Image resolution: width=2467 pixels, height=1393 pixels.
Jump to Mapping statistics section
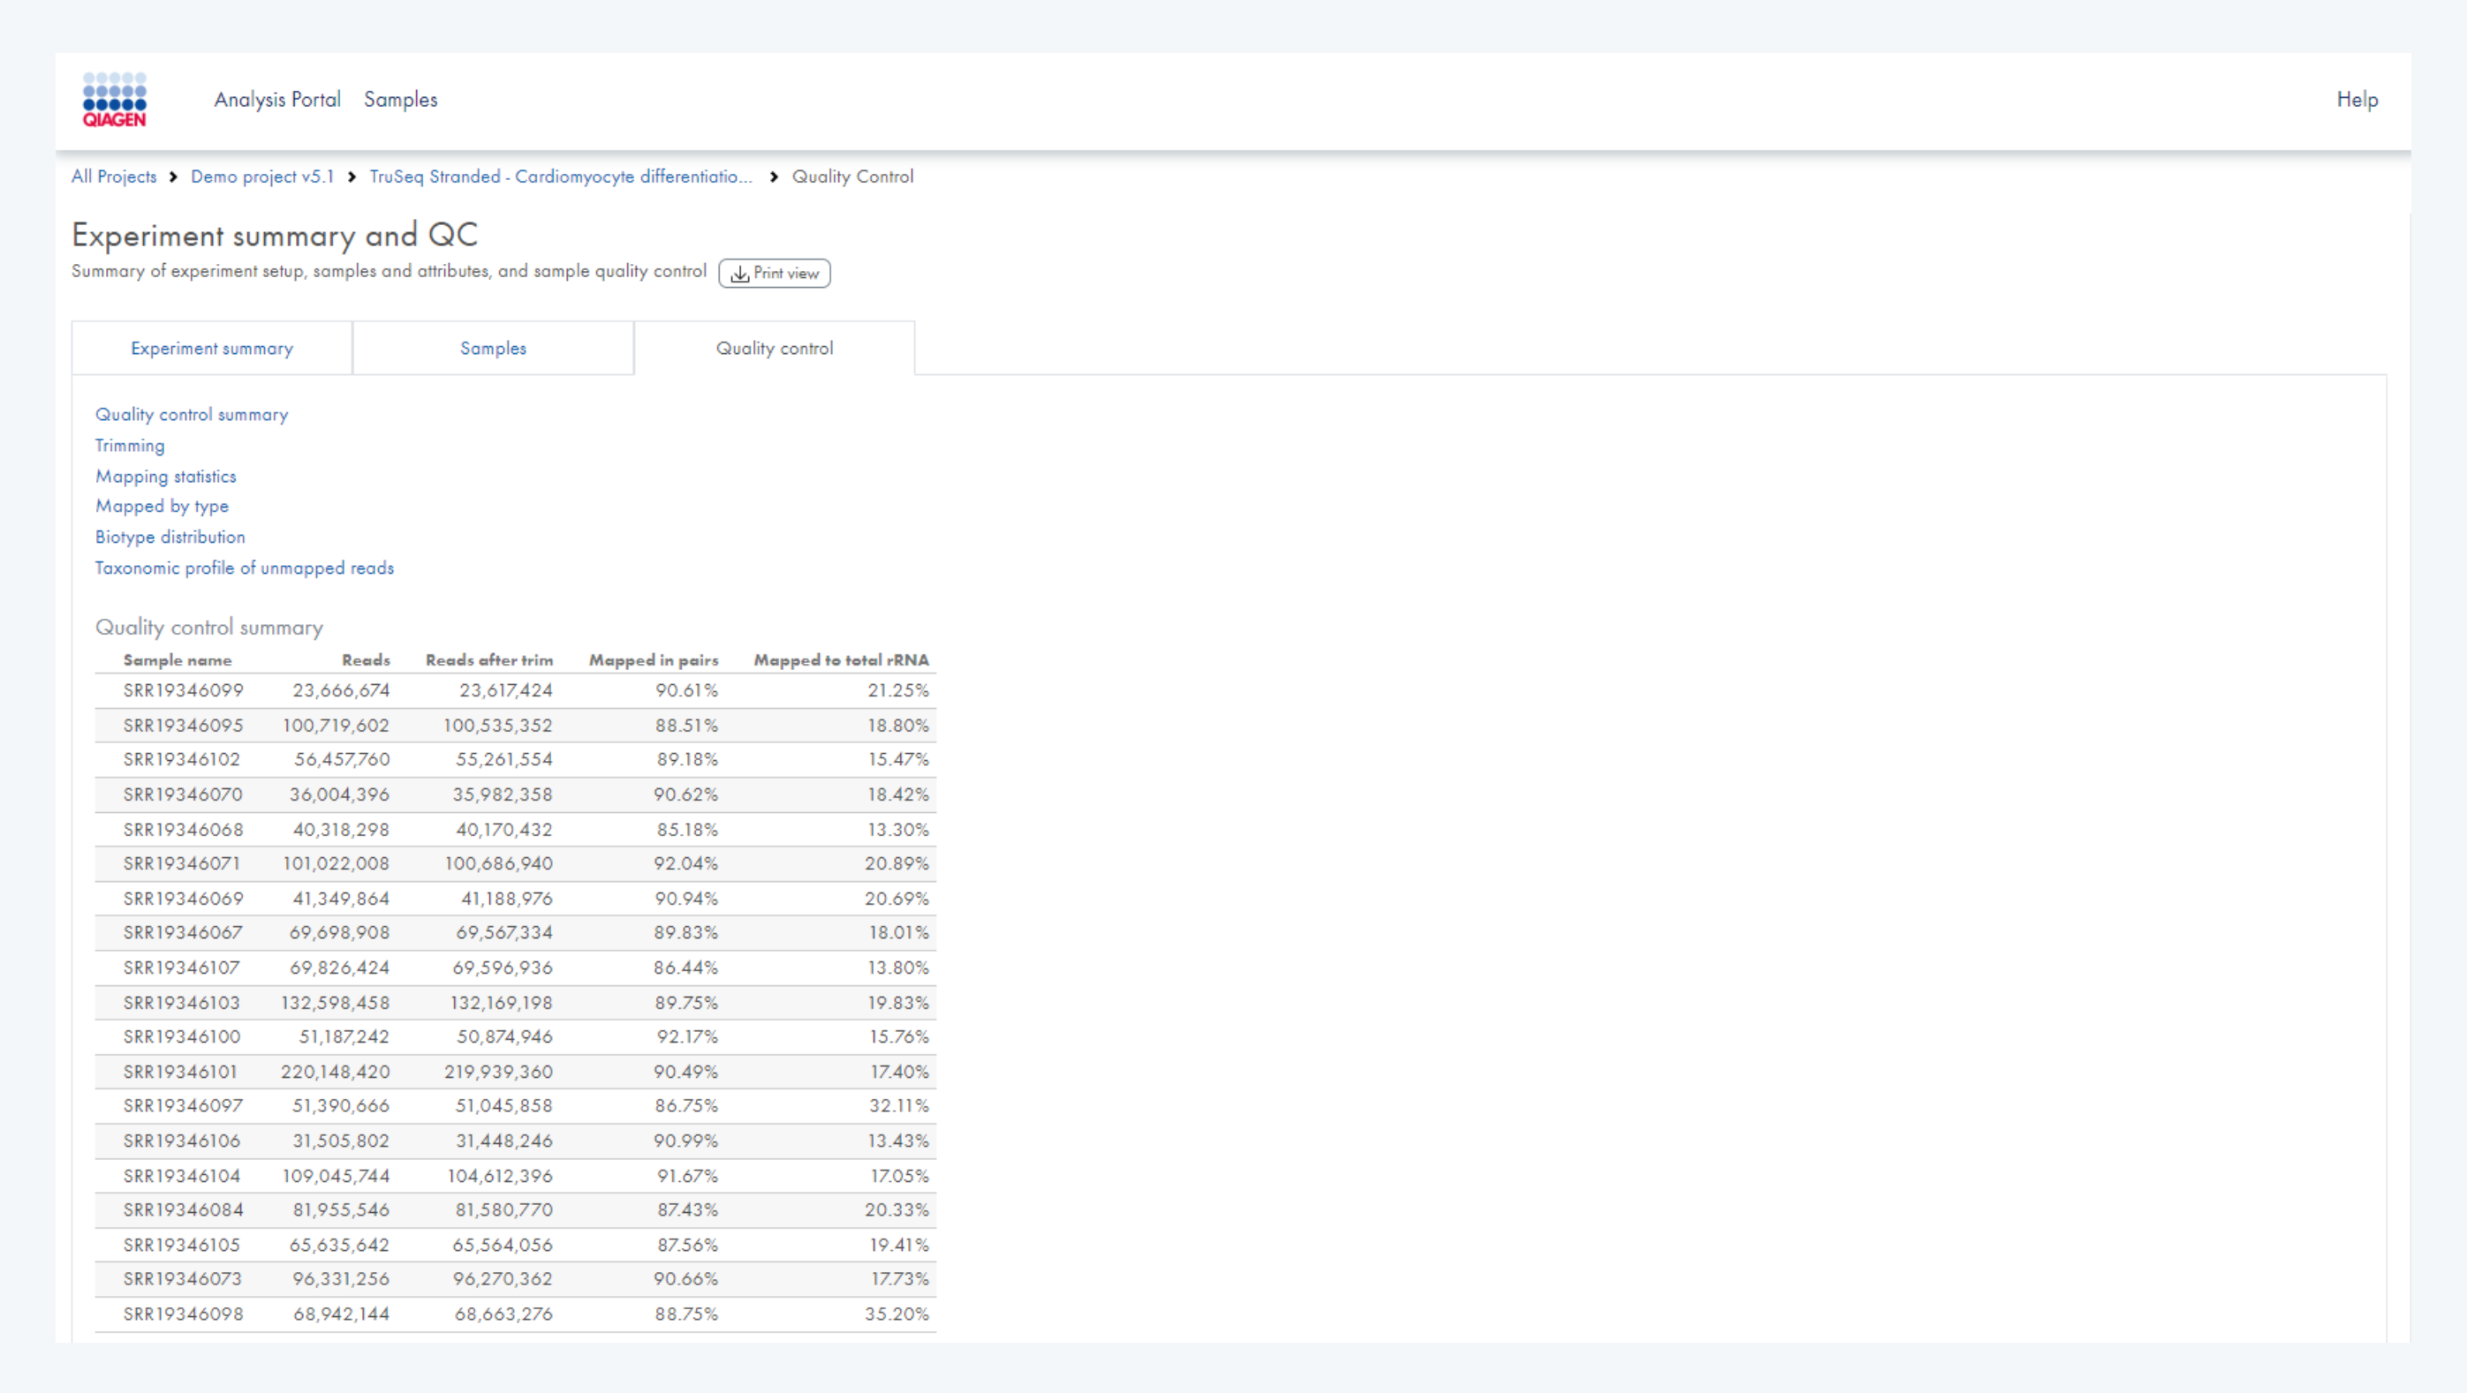pyautogui.click(x=166, y=477)
